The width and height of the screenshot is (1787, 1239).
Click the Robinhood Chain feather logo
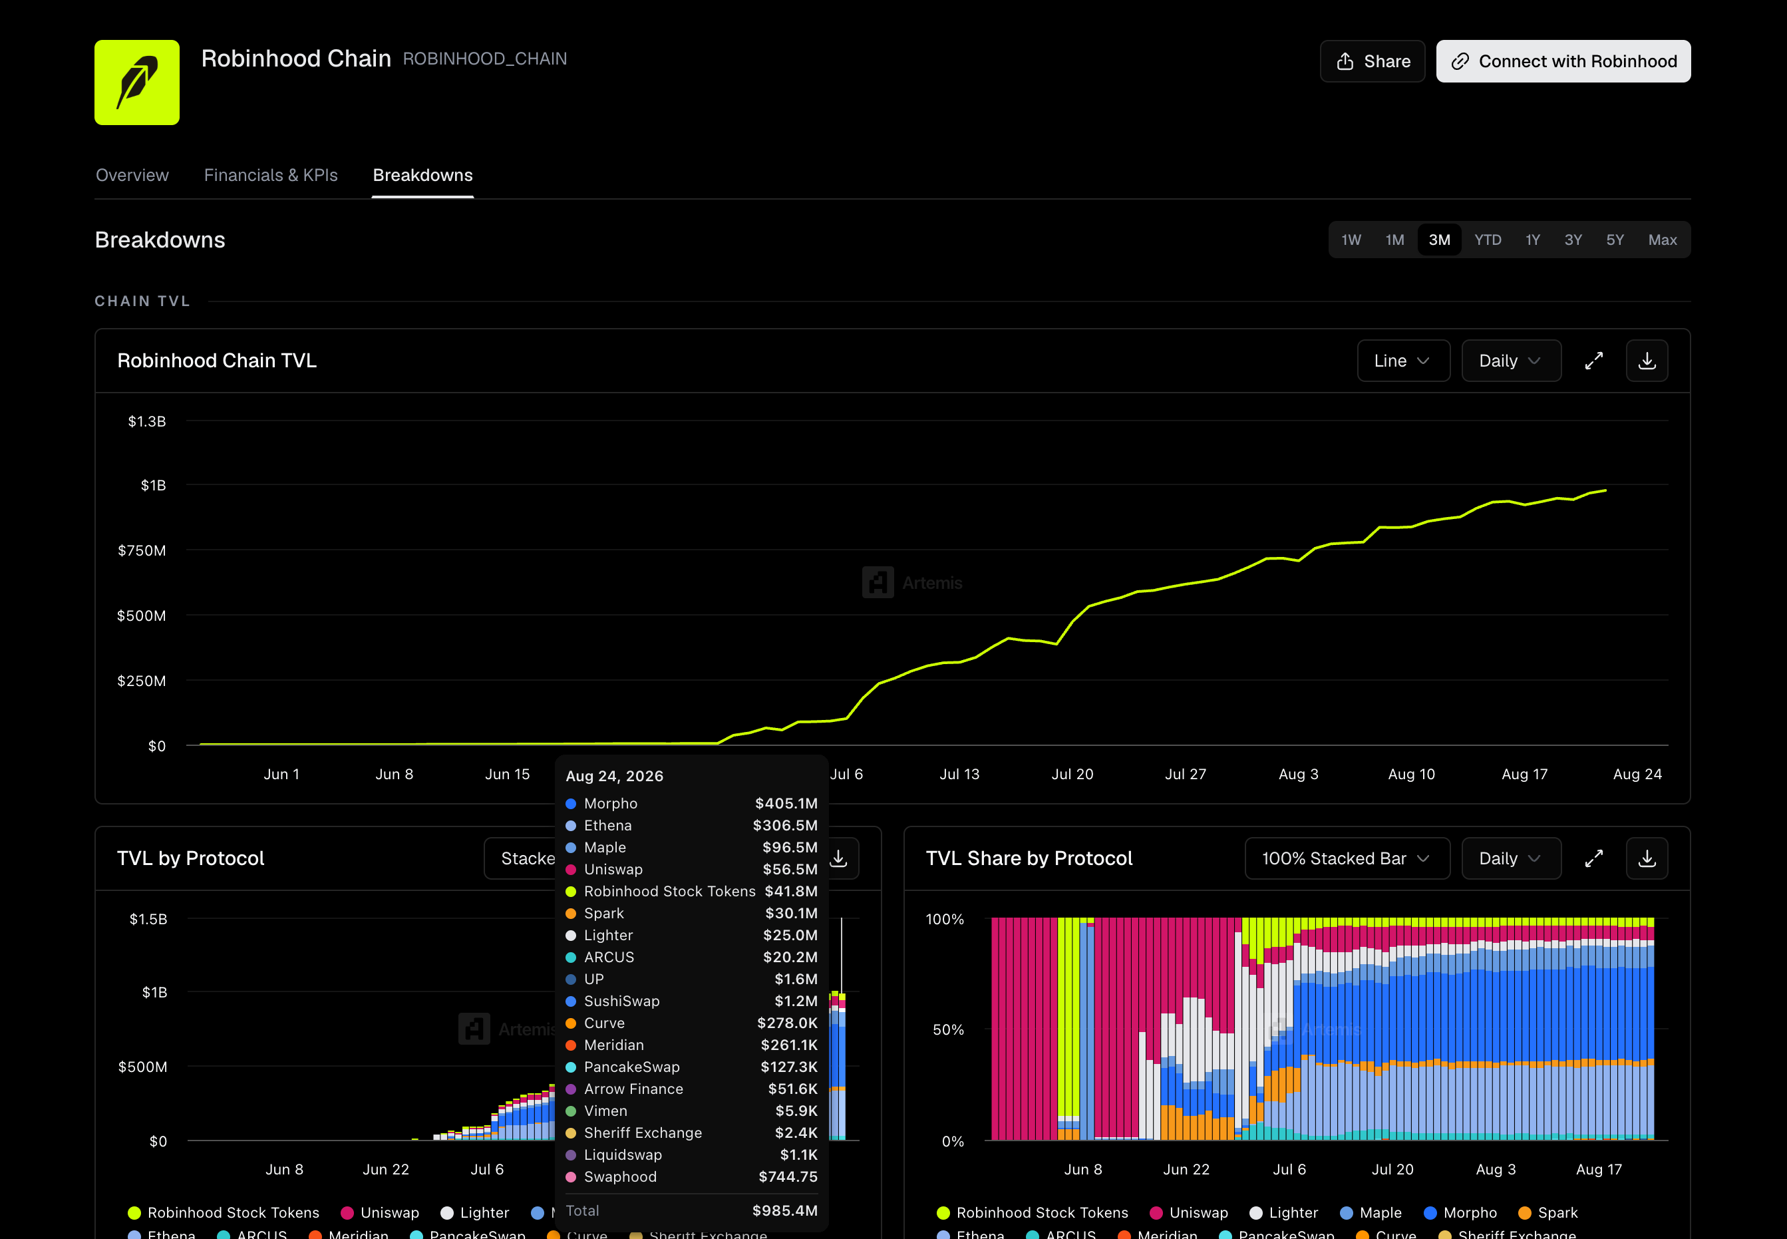[x=136, y=83]
